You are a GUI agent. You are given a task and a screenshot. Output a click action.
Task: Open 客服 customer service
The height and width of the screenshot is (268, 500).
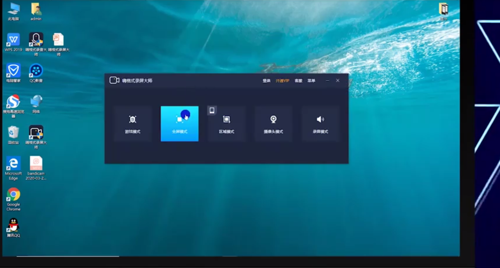pos(298,81)
